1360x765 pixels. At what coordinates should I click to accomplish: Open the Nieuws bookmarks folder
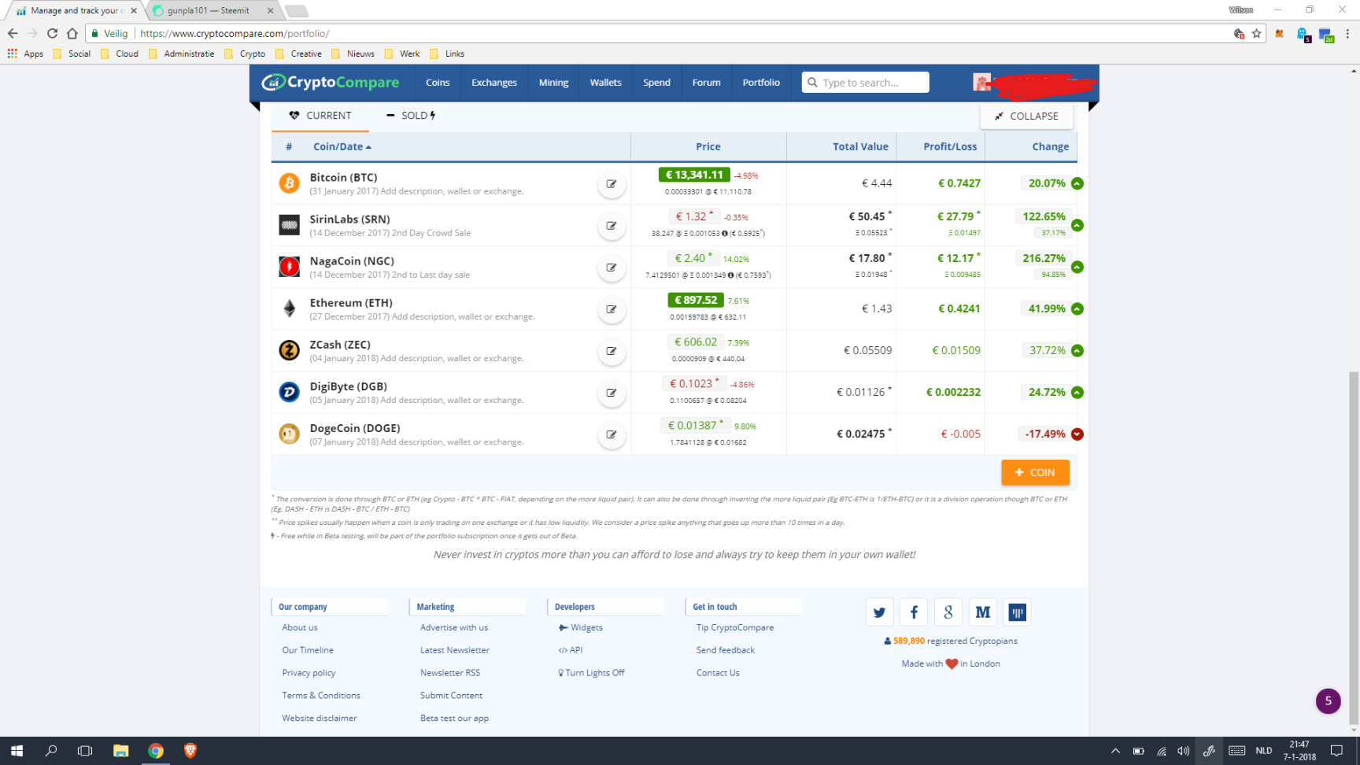coord(353,54)
